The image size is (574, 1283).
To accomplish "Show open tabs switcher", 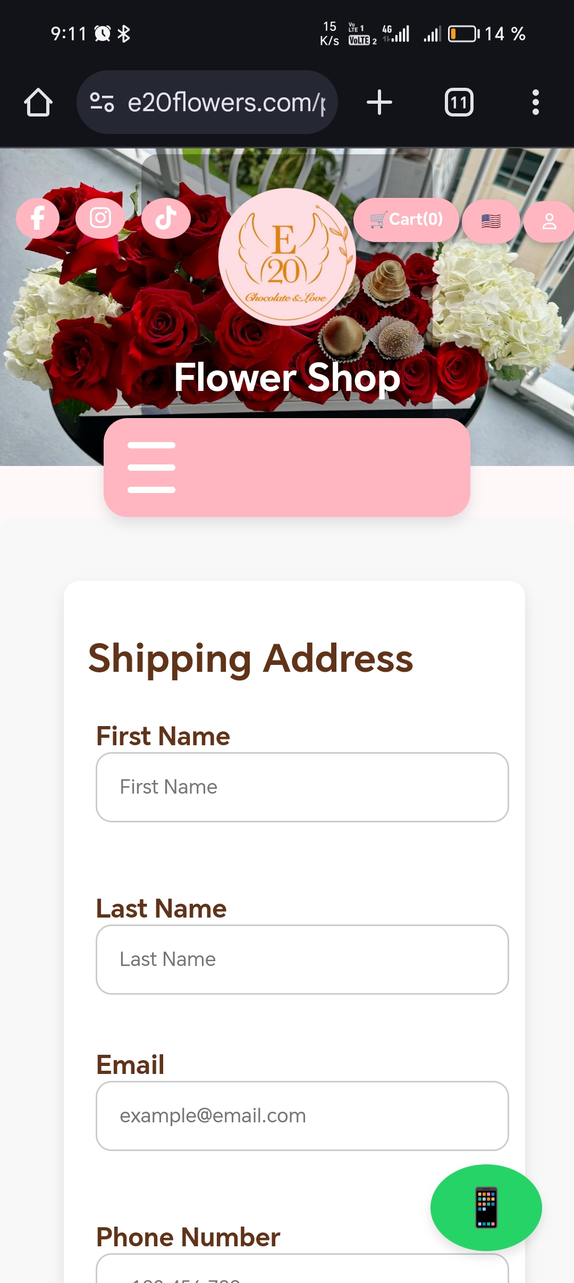I will pyautogui.click(x=459, y=102).
